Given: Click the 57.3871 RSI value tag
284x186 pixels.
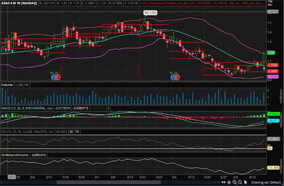Looking at the screenshot, I should pyautogui.click(x=273, y=139).
